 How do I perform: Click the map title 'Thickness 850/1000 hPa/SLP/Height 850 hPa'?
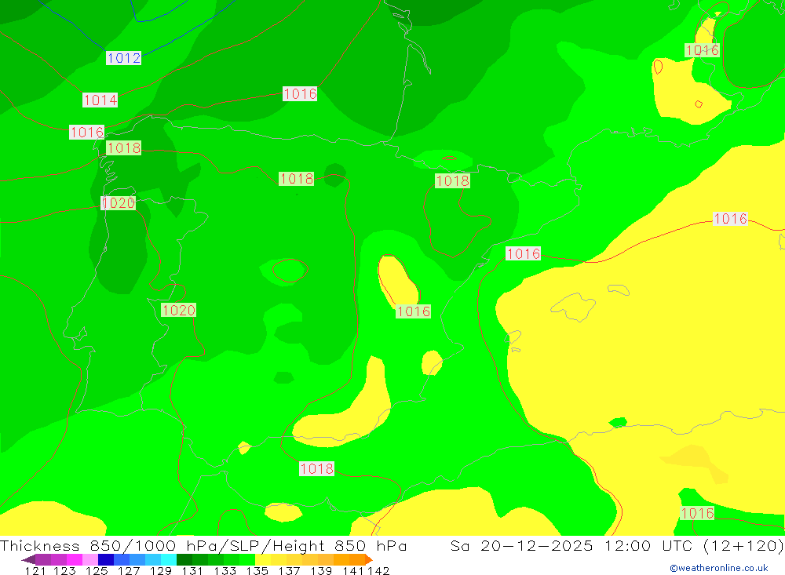[203, 545]
